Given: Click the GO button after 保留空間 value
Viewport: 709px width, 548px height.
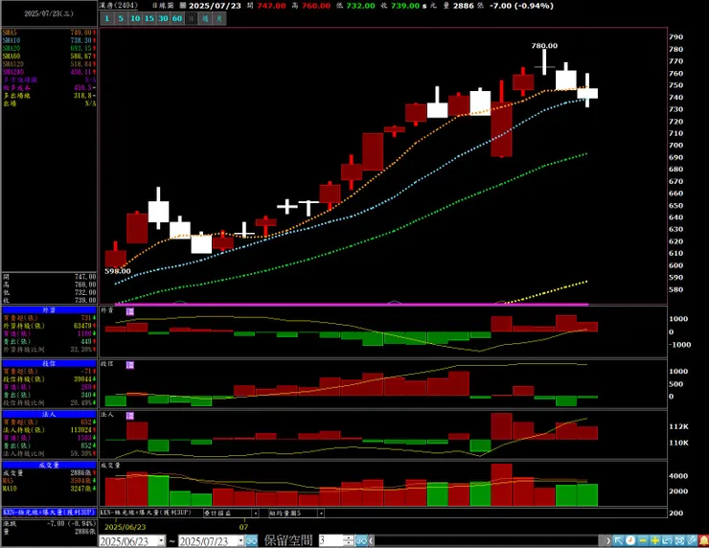Looking at the screenshot, I should (361, 540).
